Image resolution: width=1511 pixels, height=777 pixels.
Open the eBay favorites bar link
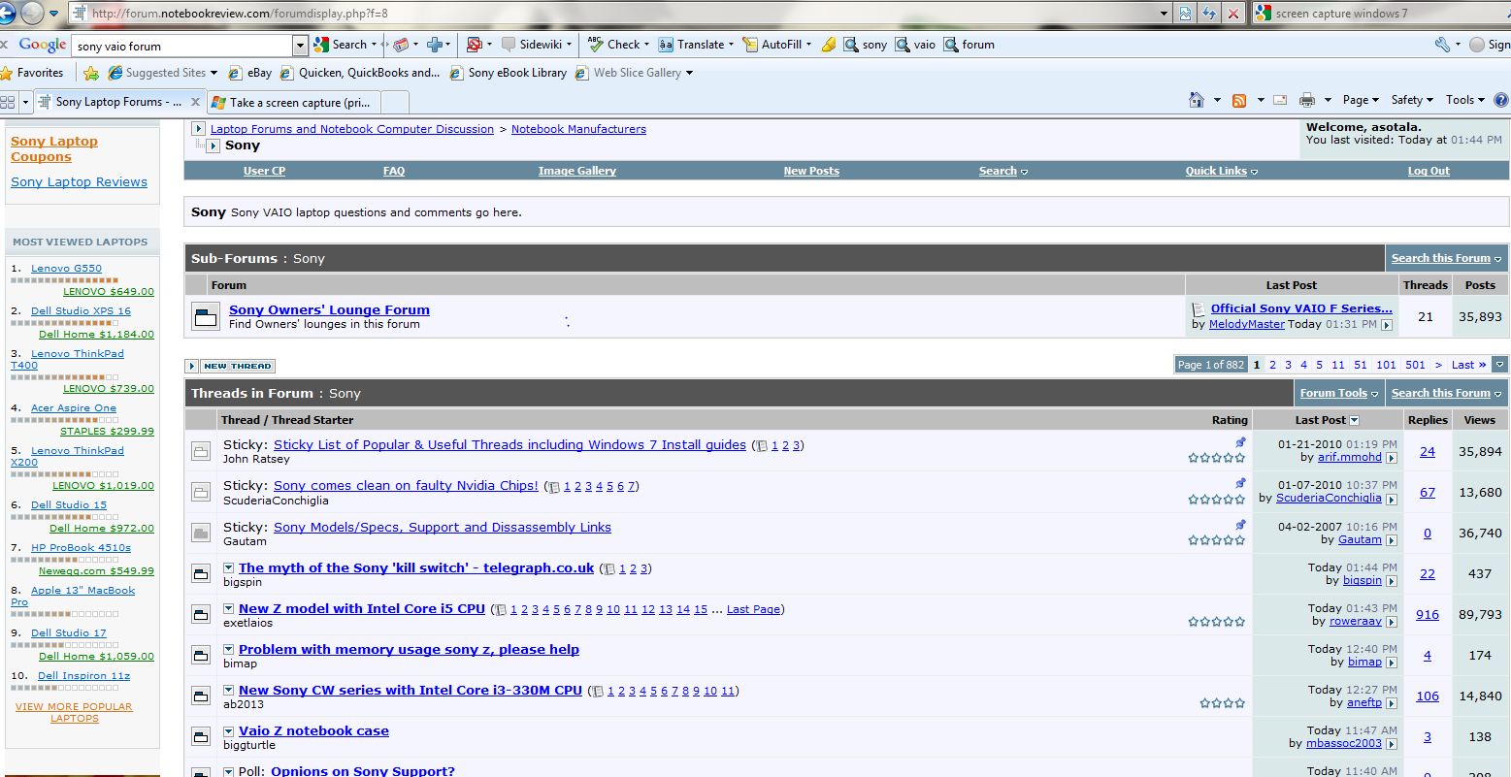pyautogui.click(x=250, y=73)
